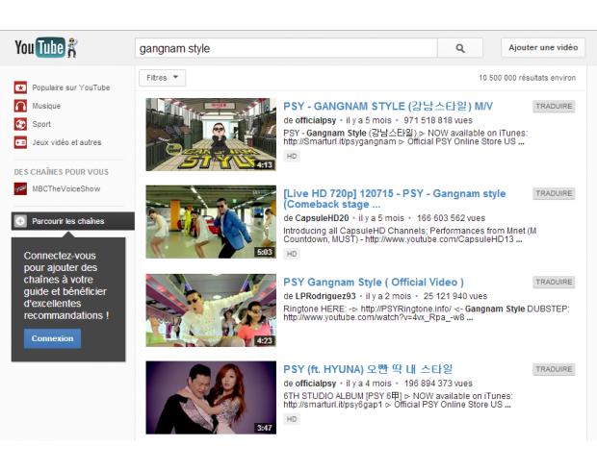
Task: Open the Live HD 720p Comeback stage title
Action: [395, 199]
